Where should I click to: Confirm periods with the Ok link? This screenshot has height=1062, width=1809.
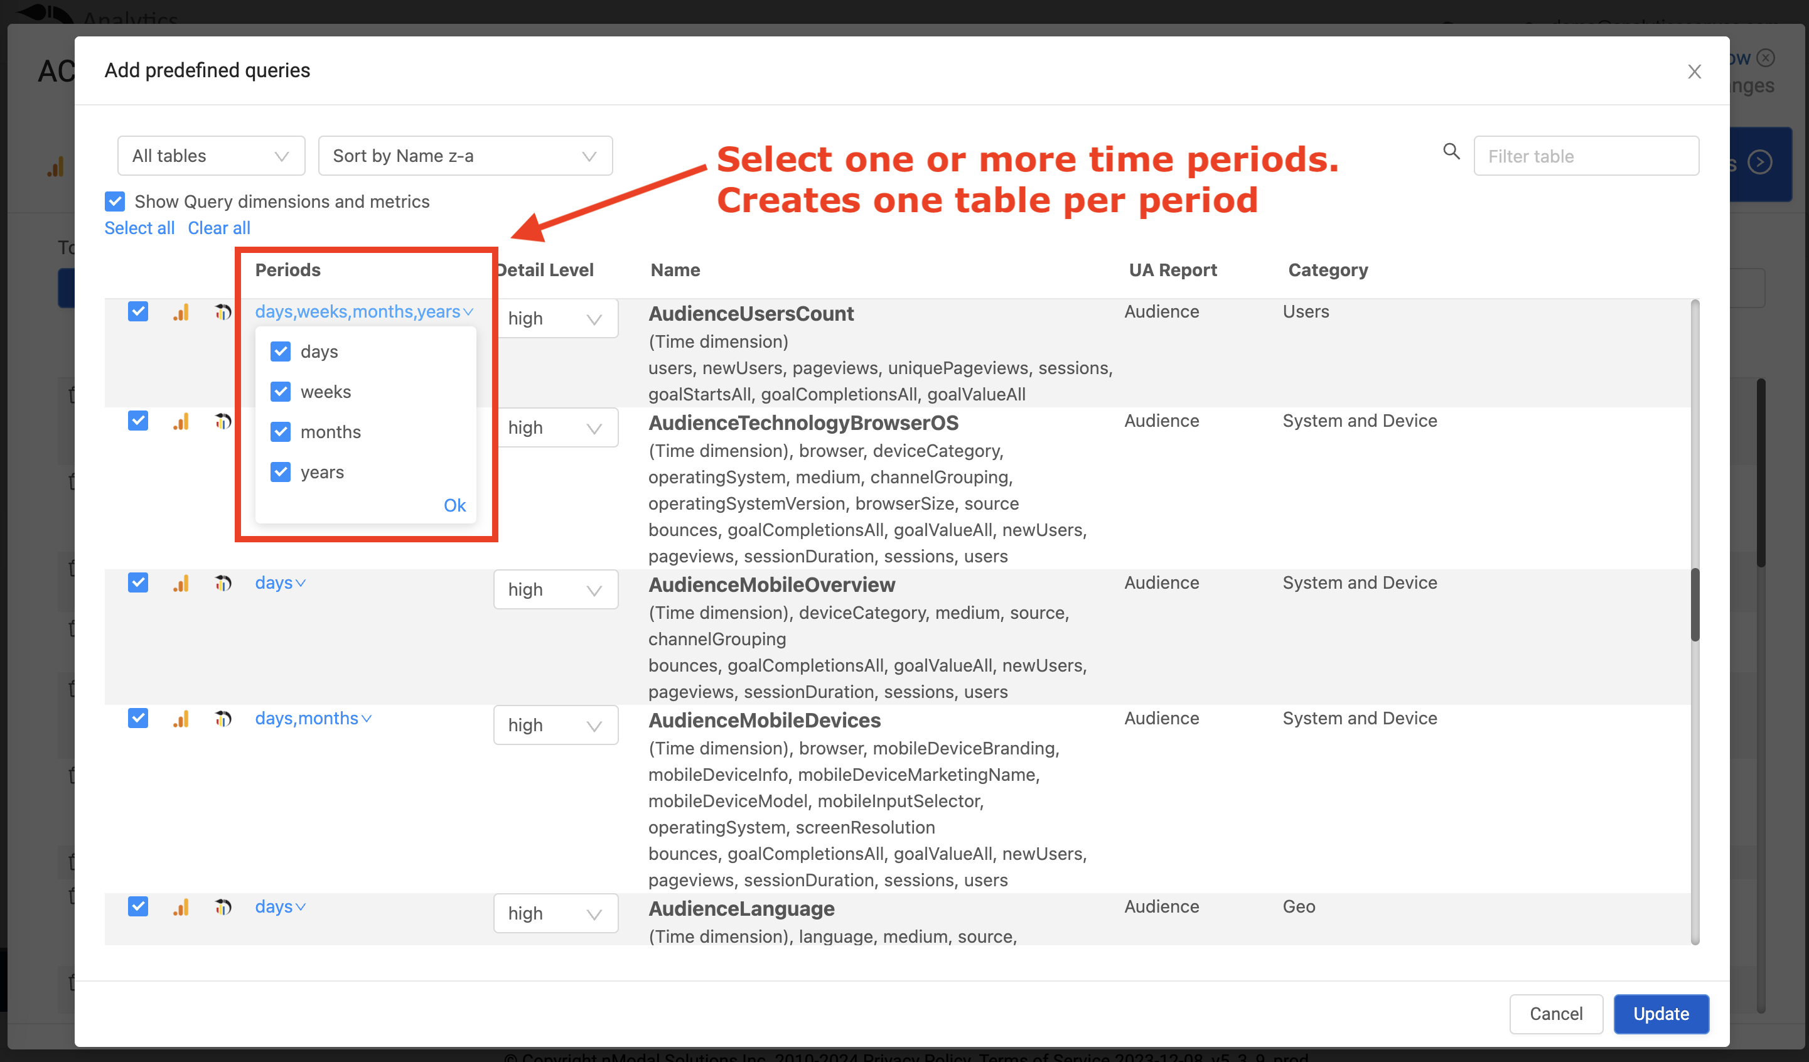click(x=454, y=505)
